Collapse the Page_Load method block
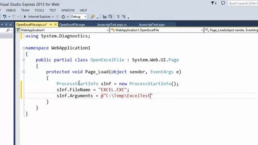The image size is (258, 145). [x=23, y=72]
